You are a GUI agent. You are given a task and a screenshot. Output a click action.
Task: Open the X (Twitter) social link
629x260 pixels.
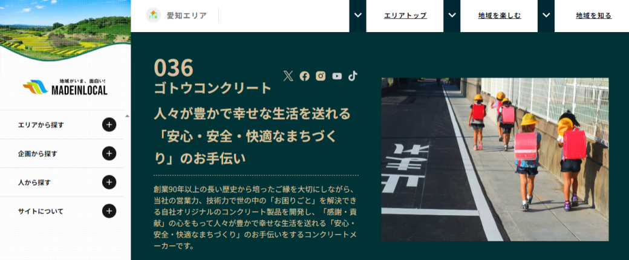coord(288,76)
